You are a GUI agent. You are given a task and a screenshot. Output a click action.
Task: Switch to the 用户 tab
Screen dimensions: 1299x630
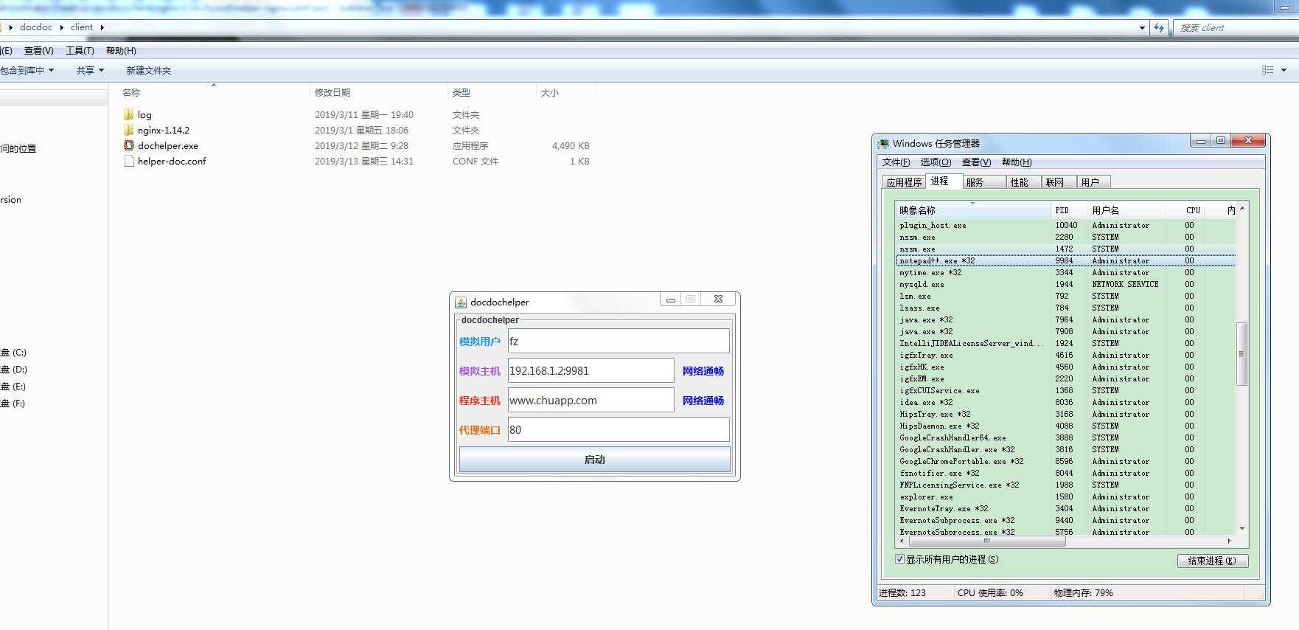tap(1093, 182)
